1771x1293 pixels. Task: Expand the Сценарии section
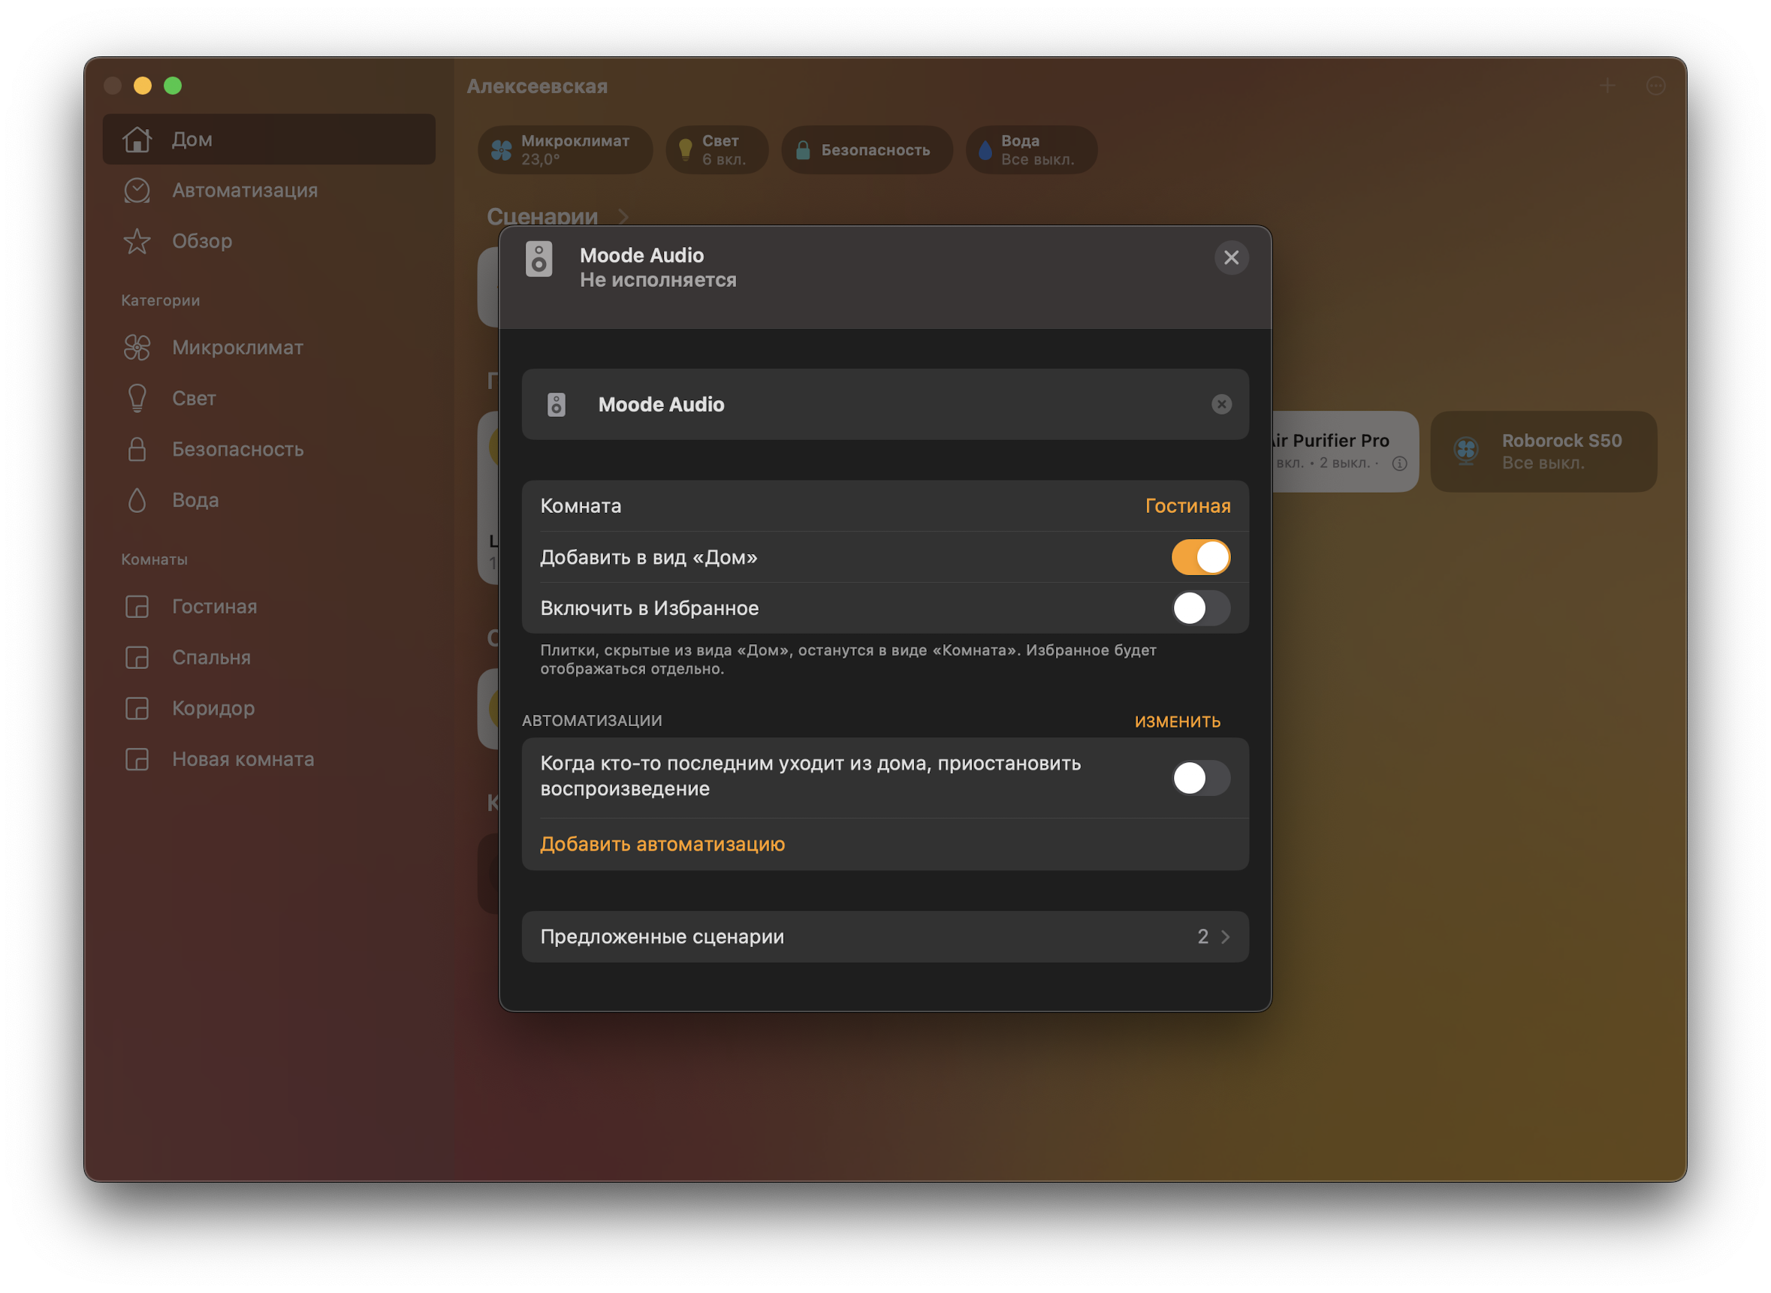click(624, 217)
